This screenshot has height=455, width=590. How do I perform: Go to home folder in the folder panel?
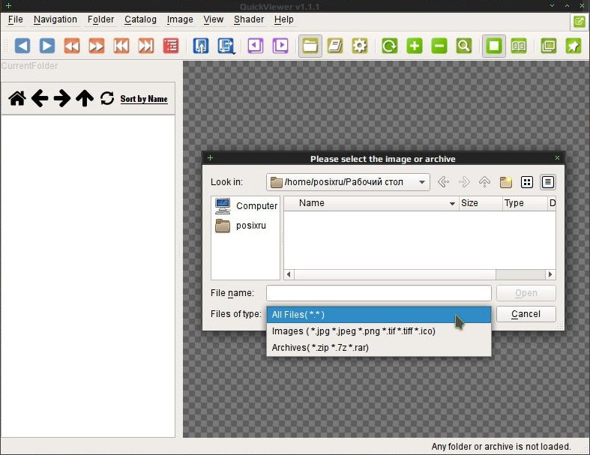17,99
